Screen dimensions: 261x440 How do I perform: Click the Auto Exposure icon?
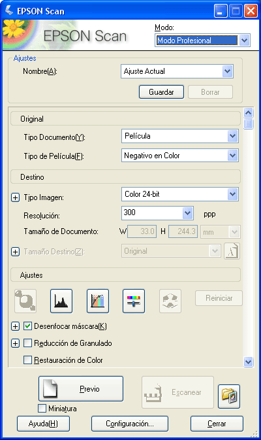[x=25, y=301]
